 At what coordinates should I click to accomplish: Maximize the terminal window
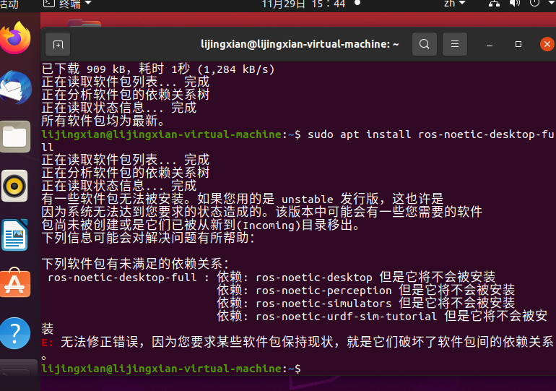tap(518, 44)
